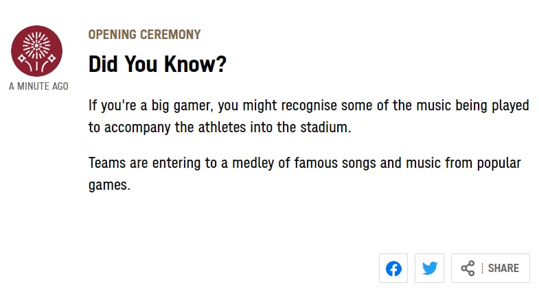Share the post on Twitter
This screenshot has width=539, height=296.
430,268
